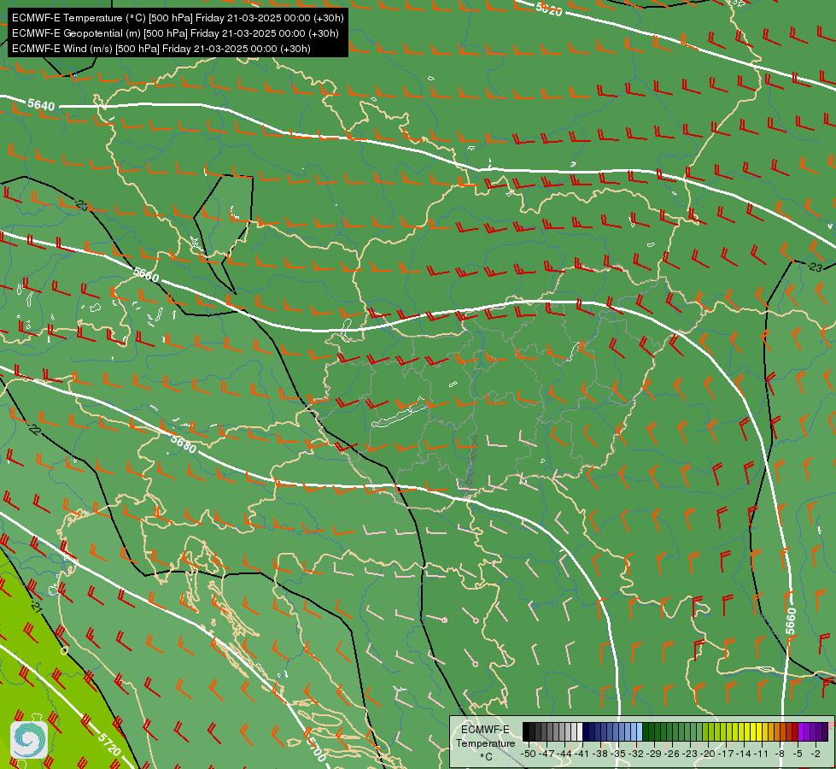Image resolution: width=836 pixels, height=769 pixels.
Task: Click the swirl weather logo icon
Action: pos(29,740)
